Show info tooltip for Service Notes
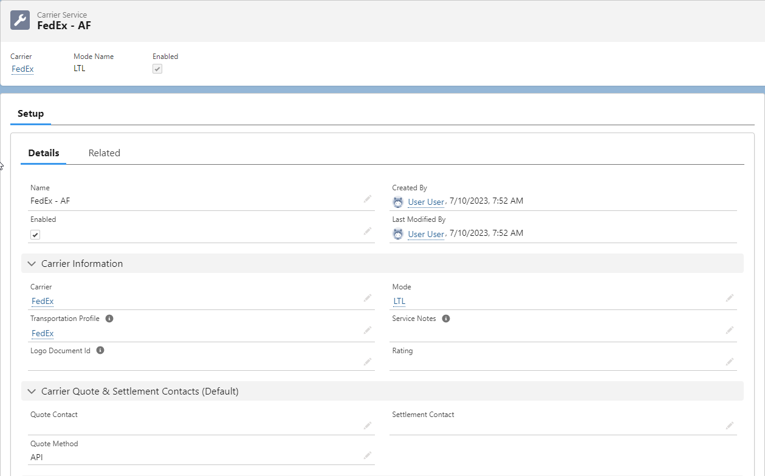This screenshot has height=476, width=765. (446, 319)
